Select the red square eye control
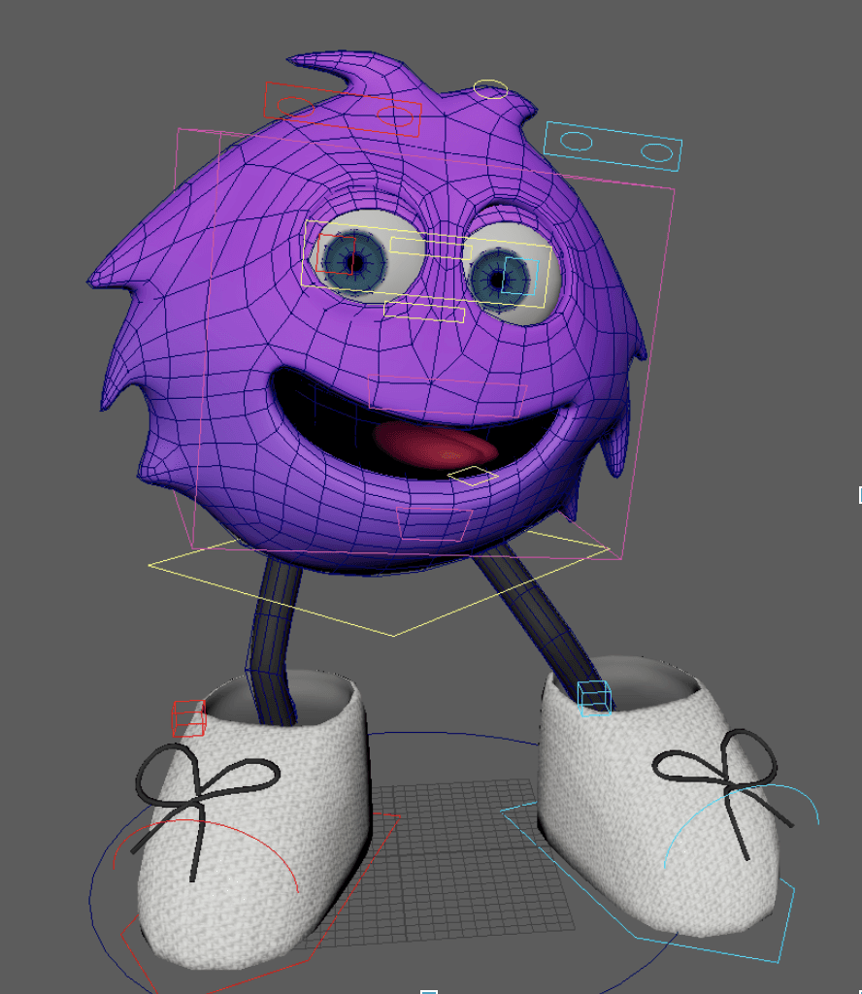Screen dimensions: 862x994 [x=335, y=253]
